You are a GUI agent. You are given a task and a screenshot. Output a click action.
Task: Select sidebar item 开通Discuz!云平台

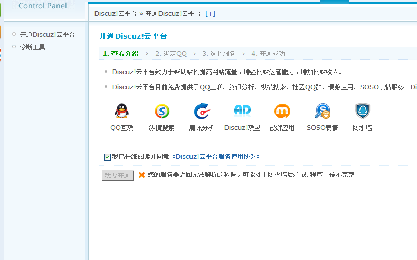(x=48, y=35)
